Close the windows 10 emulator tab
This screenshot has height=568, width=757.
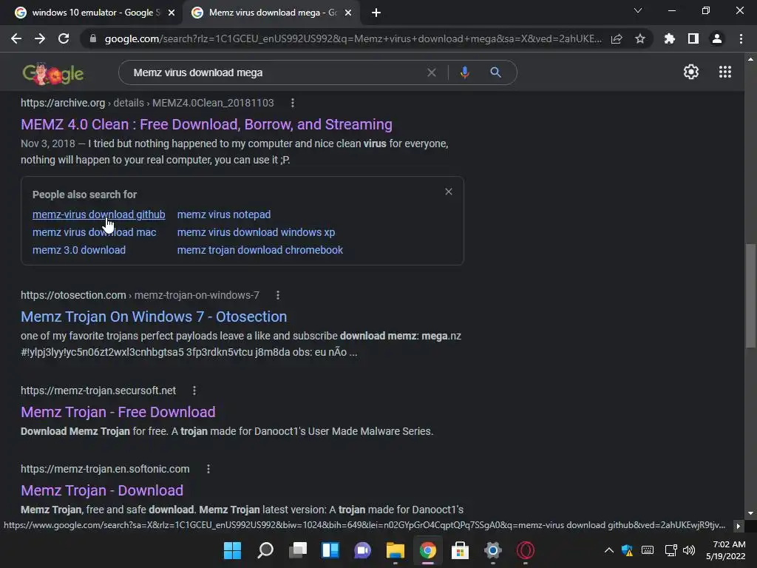click(172, 13)
